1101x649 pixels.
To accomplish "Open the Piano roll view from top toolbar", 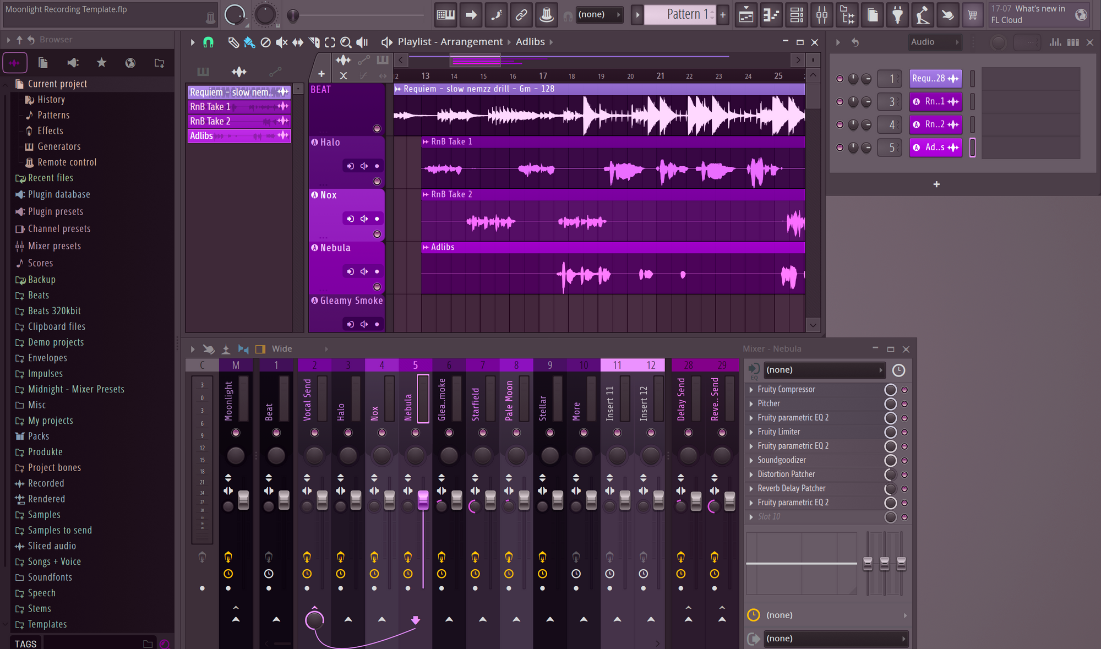I will click(771, 15).
